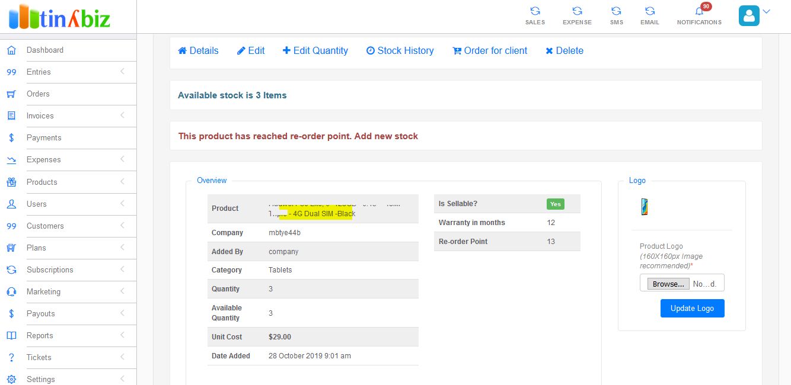Click the Edit Quantity link
Image resolution: width=791 pixels, height=385 pixels.
coord(315,51)
